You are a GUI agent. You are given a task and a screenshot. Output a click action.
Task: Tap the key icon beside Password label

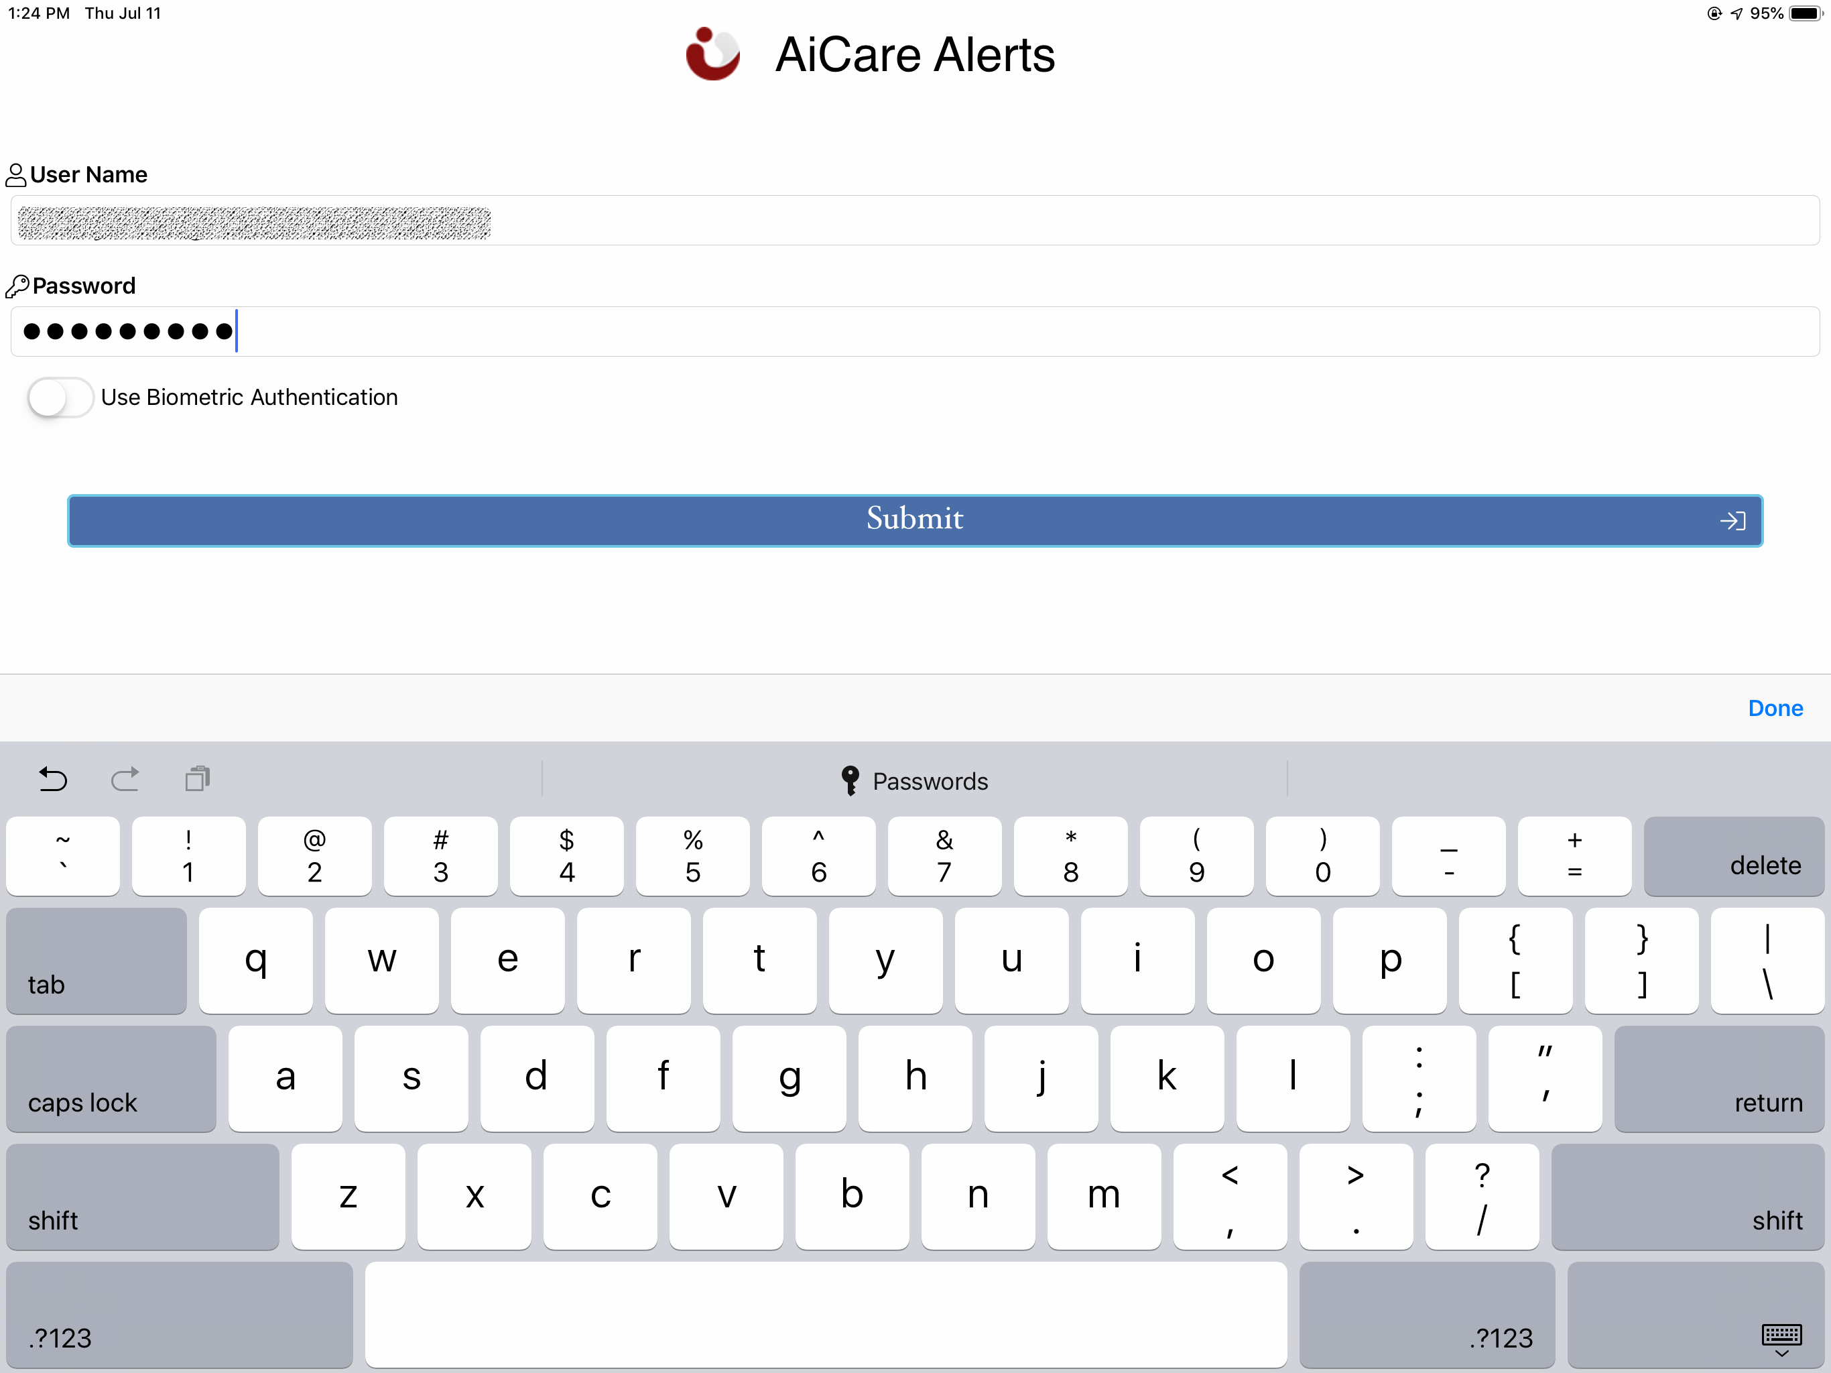(x=17, y=286)
